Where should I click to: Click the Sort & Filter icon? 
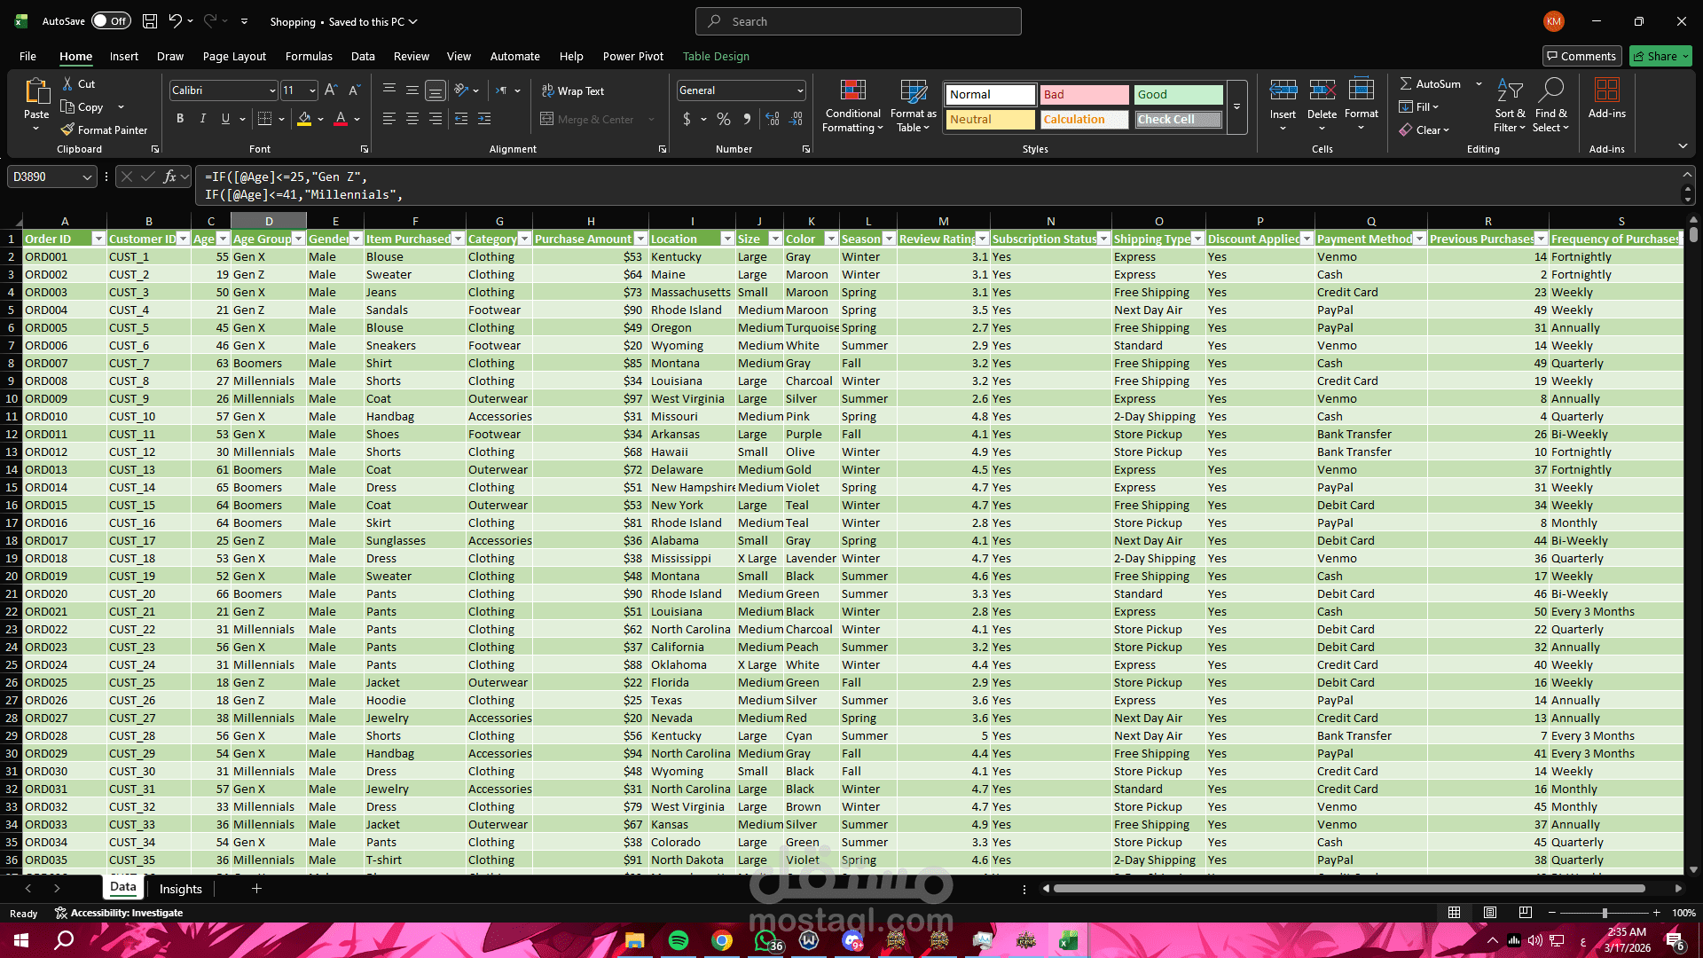click(x=1510, y=90)
